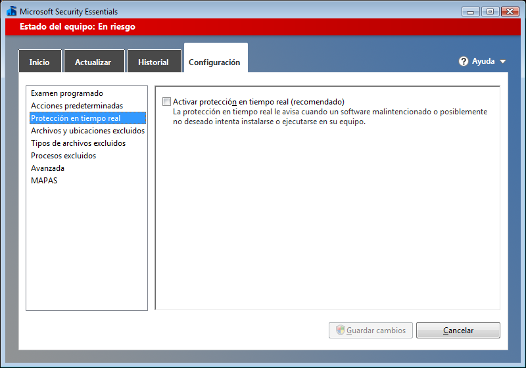Select Protección en tiempo real entry
This screenshot has height=368, width=526.
pyautogui.click(x=87, y=118)
